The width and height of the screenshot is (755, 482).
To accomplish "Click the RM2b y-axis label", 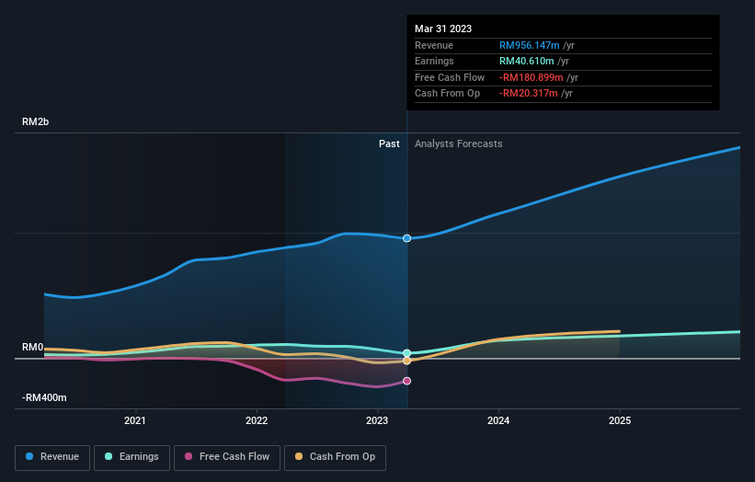I will (35, 121).
